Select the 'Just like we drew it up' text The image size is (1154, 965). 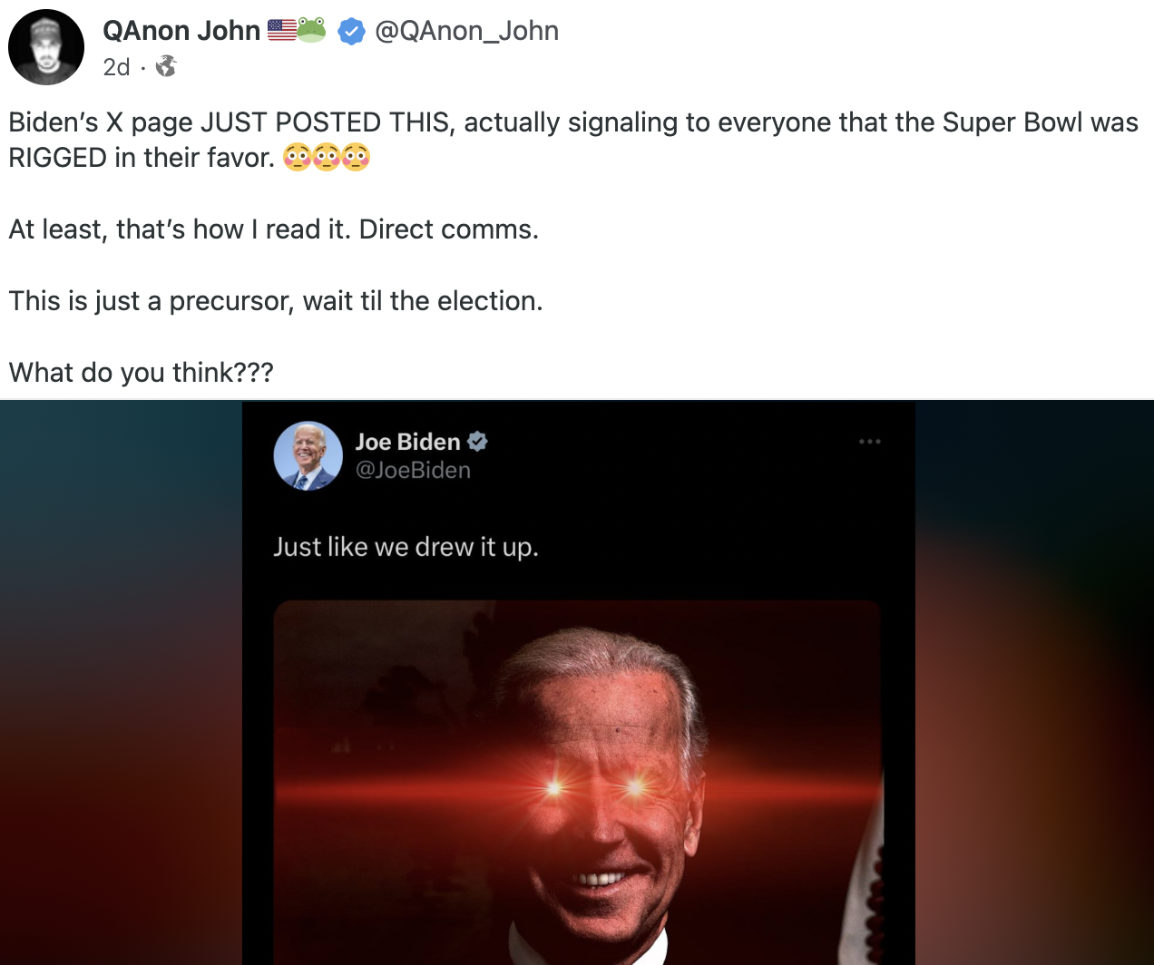point(406,545)
